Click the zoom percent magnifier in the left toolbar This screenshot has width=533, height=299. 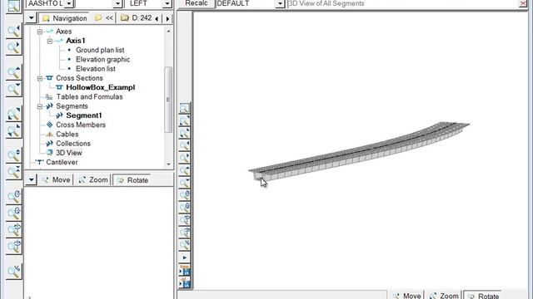(13, 272)
